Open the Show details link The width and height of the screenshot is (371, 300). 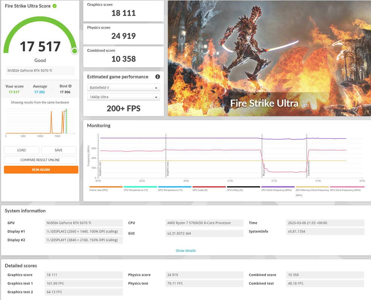click(x=186, y=250)
